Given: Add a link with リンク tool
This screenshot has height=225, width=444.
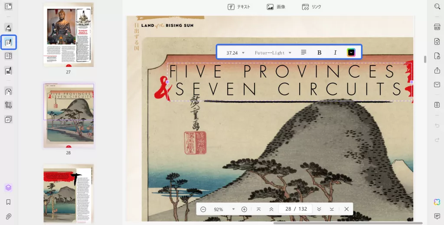Looking at the screenshot, I should tap(311, 7).
